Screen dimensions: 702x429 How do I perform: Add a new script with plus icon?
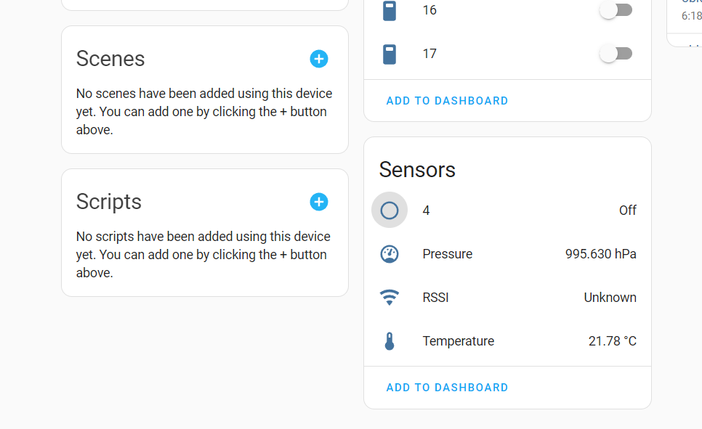319,202
